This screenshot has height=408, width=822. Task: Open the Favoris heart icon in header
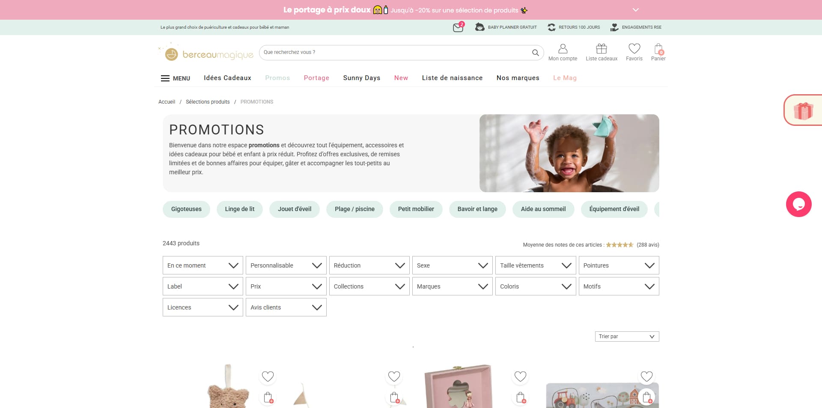coord(634,49)
